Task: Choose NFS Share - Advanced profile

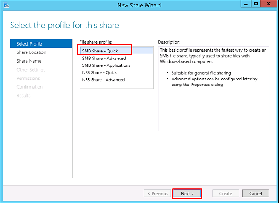Action: [103, 80]
